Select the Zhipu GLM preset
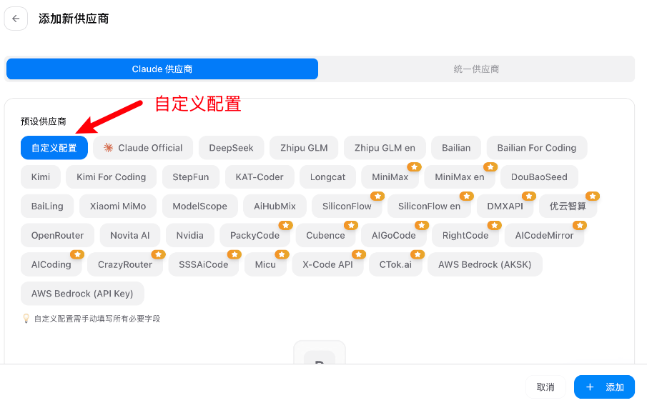 (x=304, y=148)
